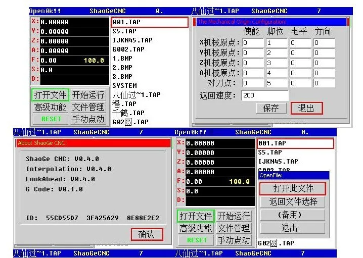
Task: Click (备用) in the OpenFile dialog
Action: pyautogui.click(x=293, y=215)
